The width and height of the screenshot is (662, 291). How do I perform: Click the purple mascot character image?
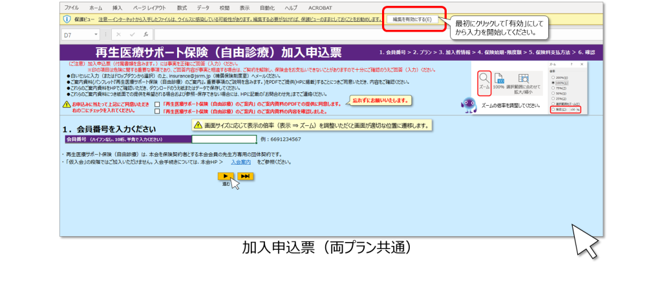[x=469, y=105]
